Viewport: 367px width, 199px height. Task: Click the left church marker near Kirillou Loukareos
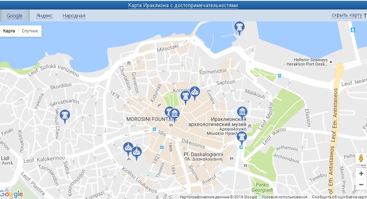(x=128, y=148)
